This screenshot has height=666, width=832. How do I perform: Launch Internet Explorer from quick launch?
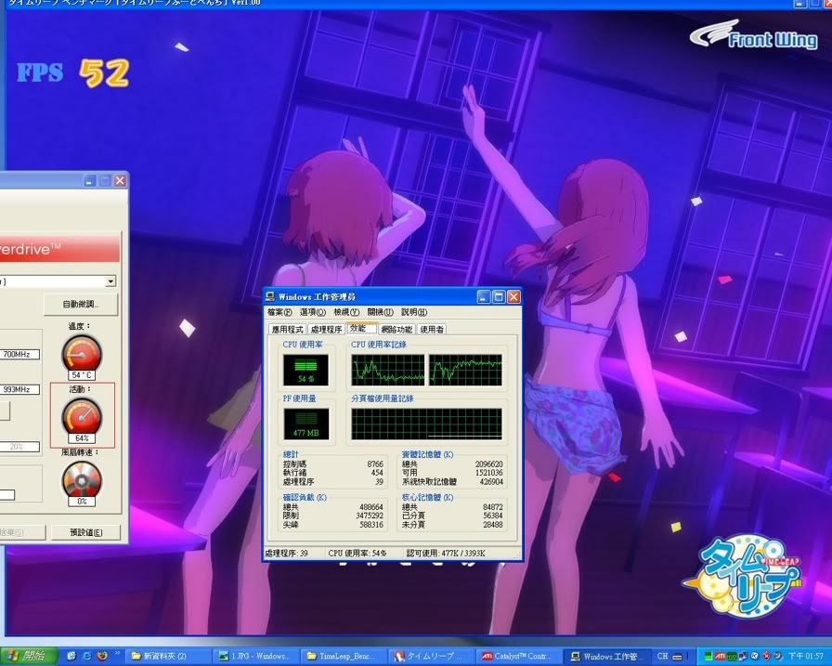point(86,656)
